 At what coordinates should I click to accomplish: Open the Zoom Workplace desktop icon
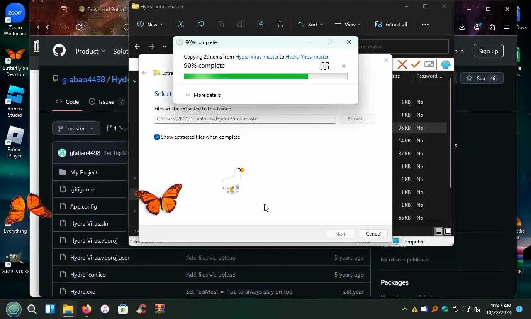point(15,19)
